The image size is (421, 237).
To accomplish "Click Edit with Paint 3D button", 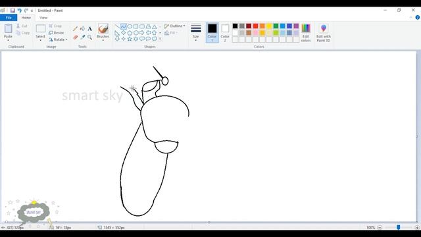I will pyautogui.click(x=323, y=32).
